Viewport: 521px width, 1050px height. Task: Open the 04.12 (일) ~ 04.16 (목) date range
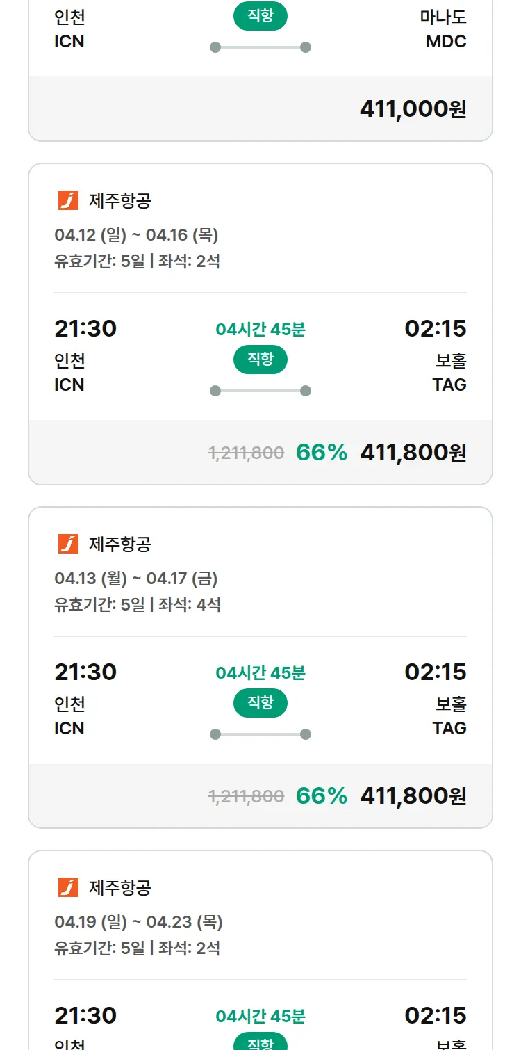pyautogui.click(x=136, y=235)
